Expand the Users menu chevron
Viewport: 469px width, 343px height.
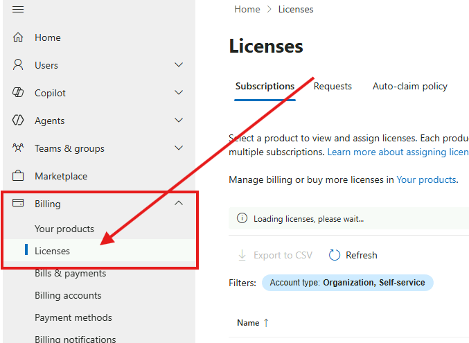tap(179, 64)
